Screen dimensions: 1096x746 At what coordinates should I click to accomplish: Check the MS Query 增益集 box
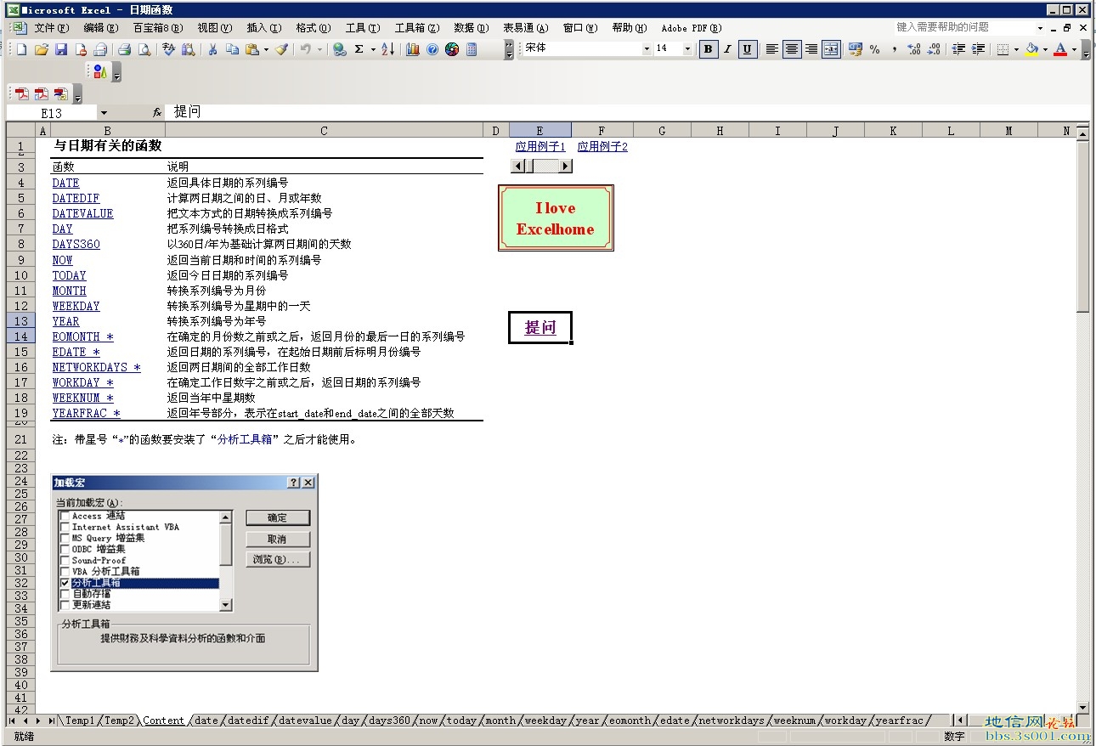coord(65,538)
